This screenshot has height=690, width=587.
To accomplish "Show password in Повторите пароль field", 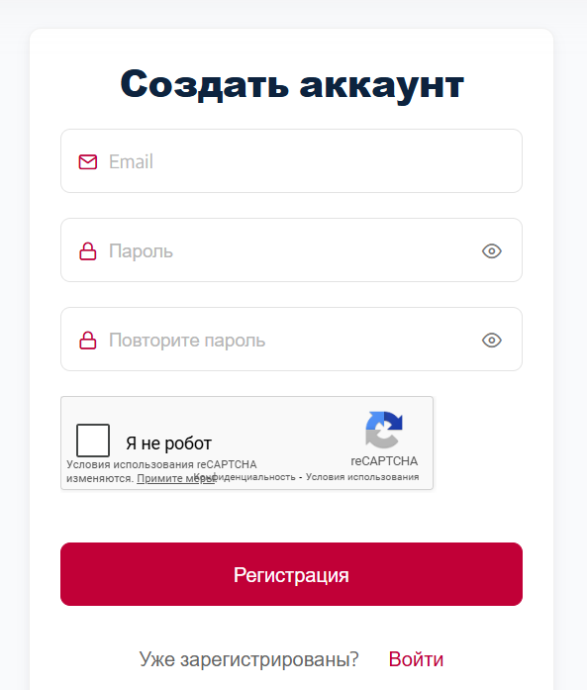I will [492, 341].
